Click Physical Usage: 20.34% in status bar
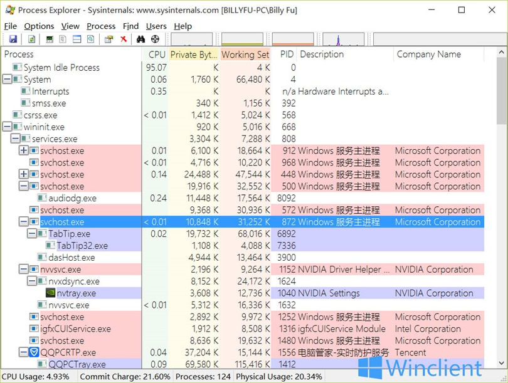The width and height of the screenshot is (508, 383). click(279, 377)
